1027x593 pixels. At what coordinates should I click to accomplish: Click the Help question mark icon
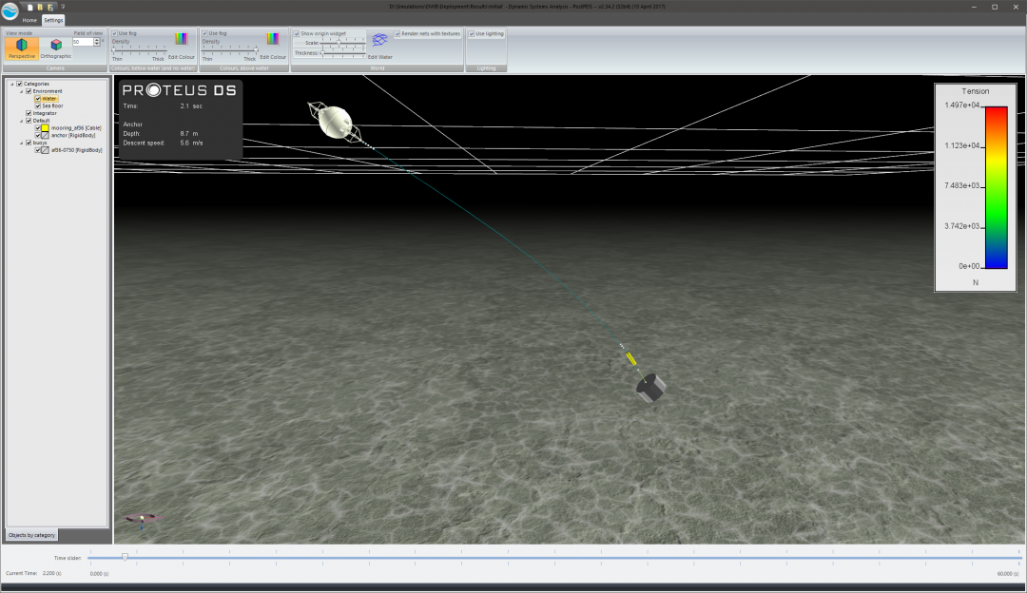point(62,7)
